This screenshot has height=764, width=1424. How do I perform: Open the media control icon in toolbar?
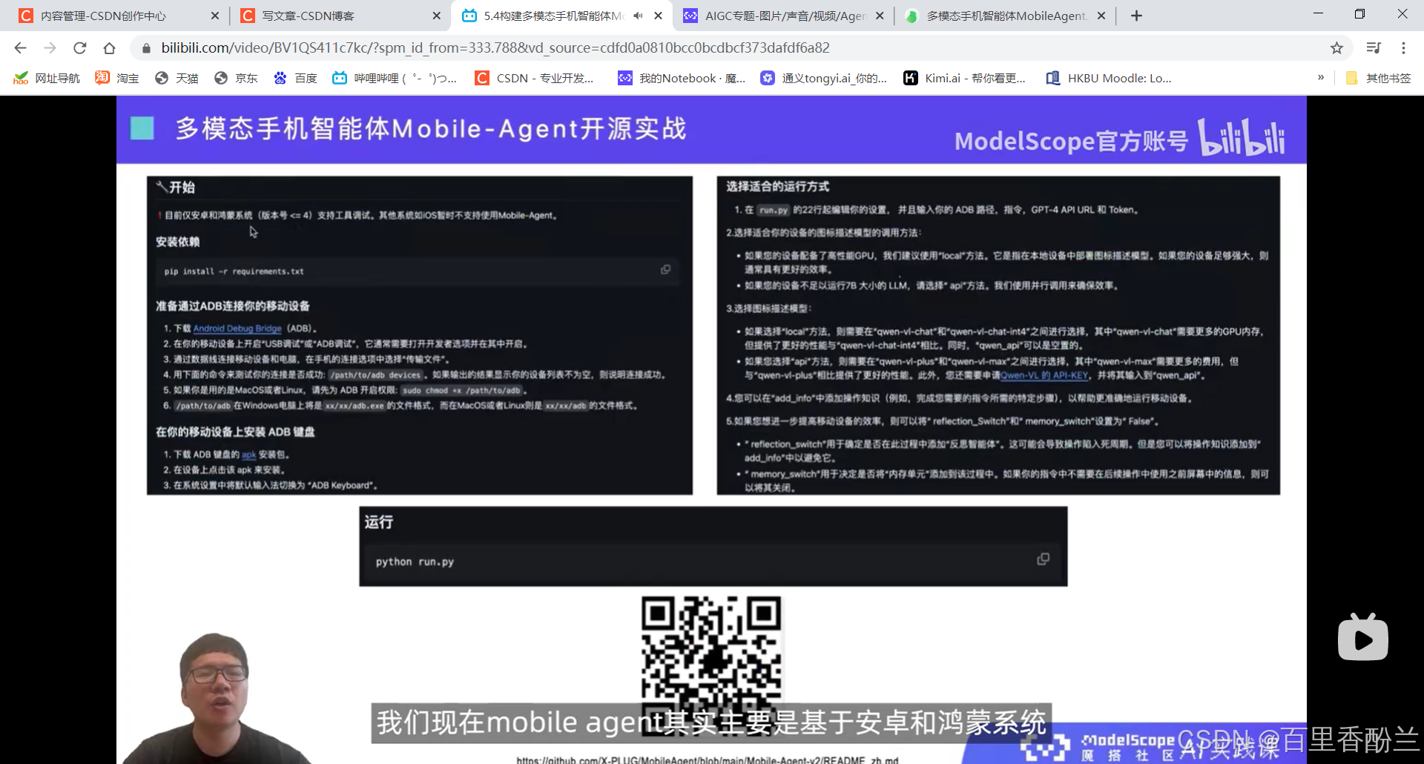click(1374, 48)
